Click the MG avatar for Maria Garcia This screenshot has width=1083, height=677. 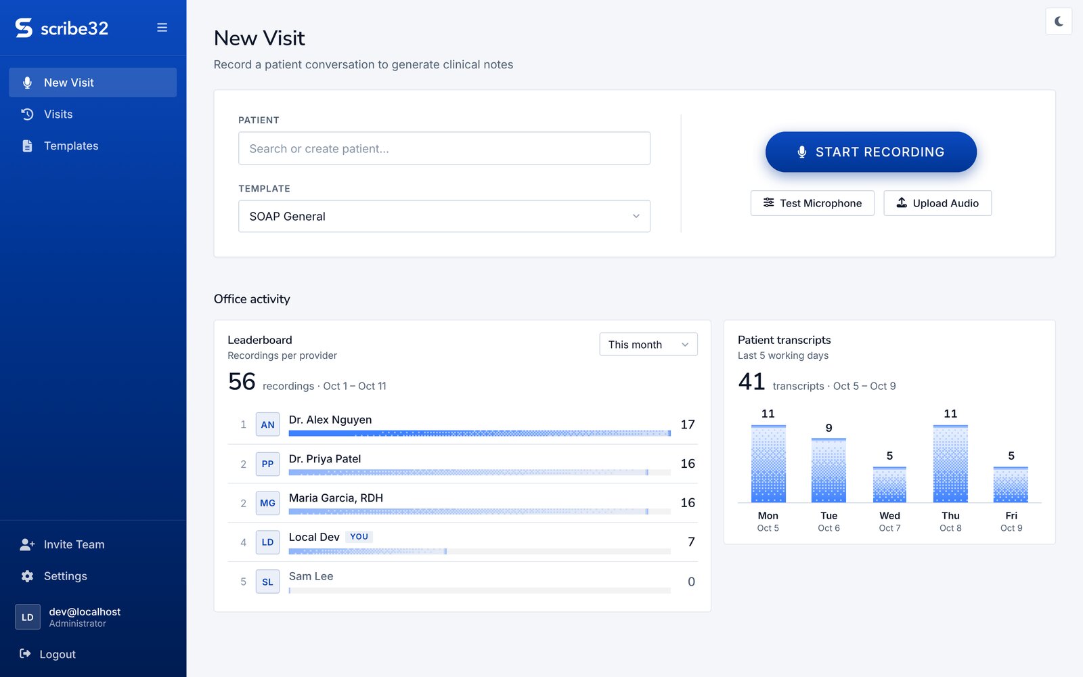[267, 503]
